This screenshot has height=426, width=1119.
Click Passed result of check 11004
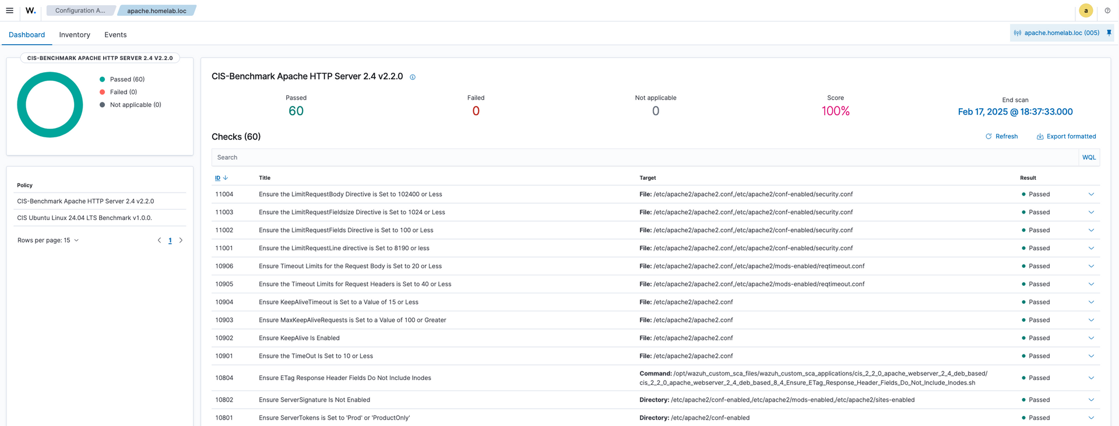(1036, 194)
